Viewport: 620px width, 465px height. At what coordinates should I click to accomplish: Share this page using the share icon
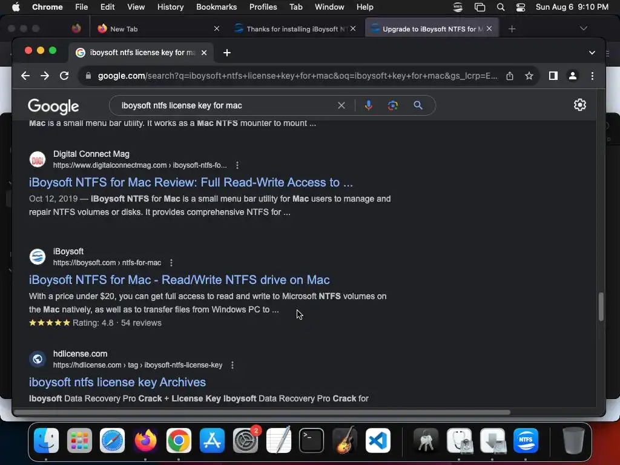pyautogui.click(x=510, y=76)
